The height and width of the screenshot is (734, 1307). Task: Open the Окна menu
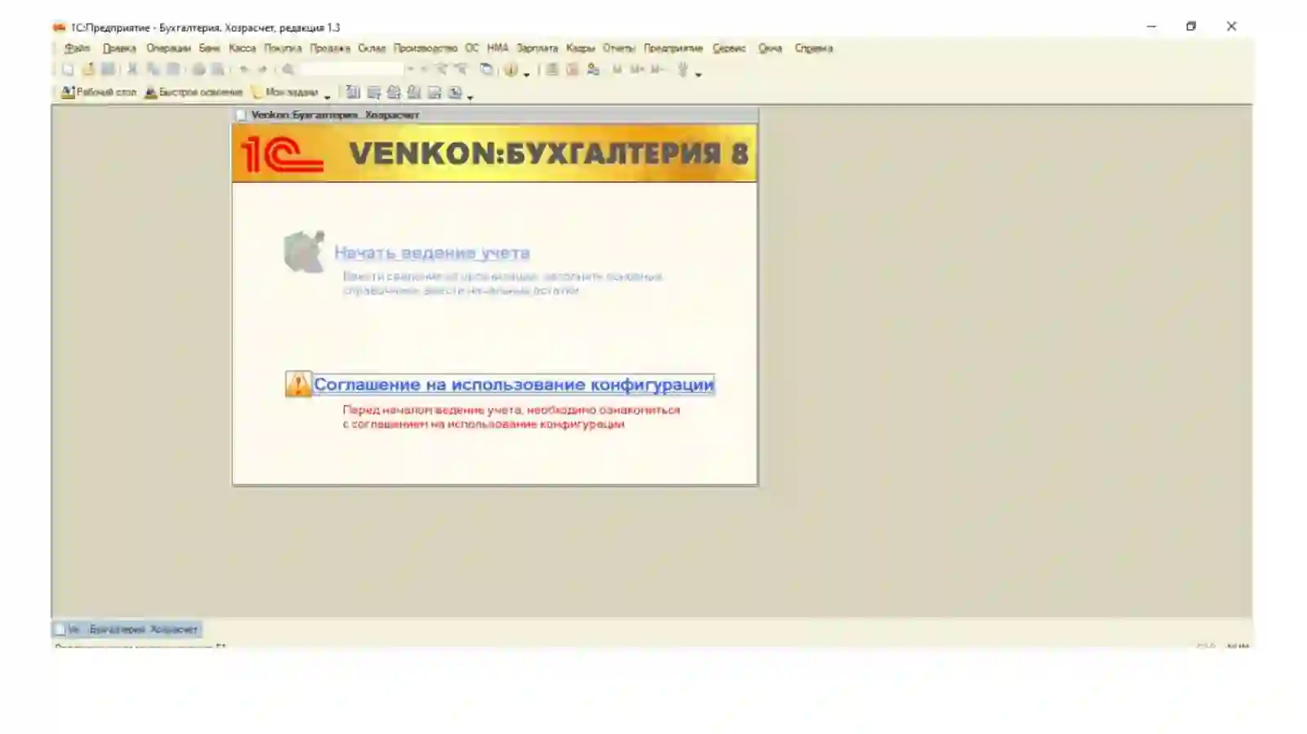point(770,48)
